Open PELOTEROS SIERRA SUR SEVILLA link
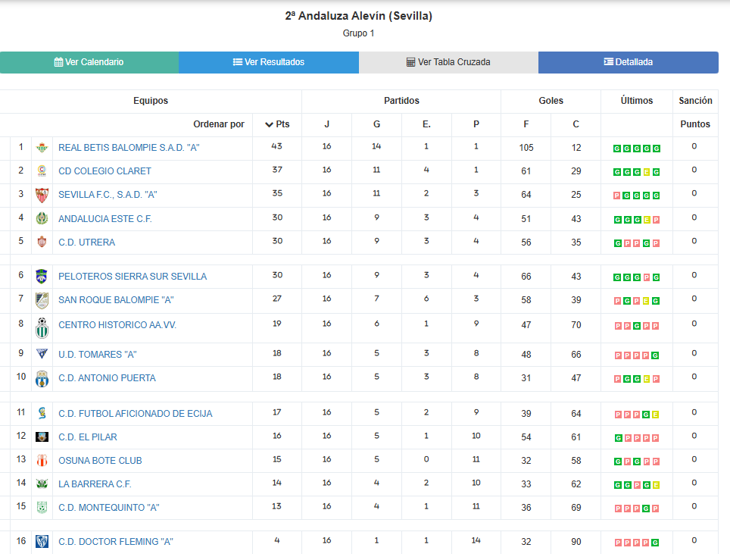This screenshot has height=554, width=730. tap(133, 277)
